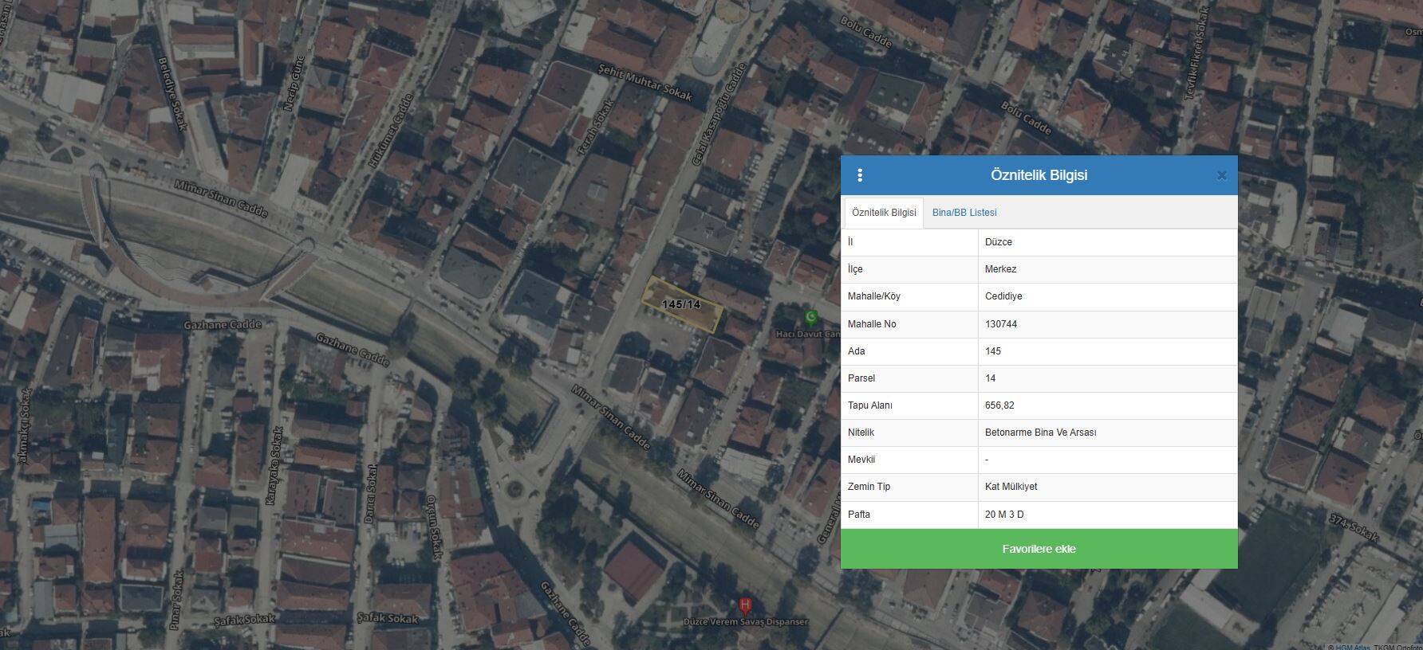1423x650 pixels.
Task: Select the Öznitelik Bilgisi tab
Action: (884, 213)
